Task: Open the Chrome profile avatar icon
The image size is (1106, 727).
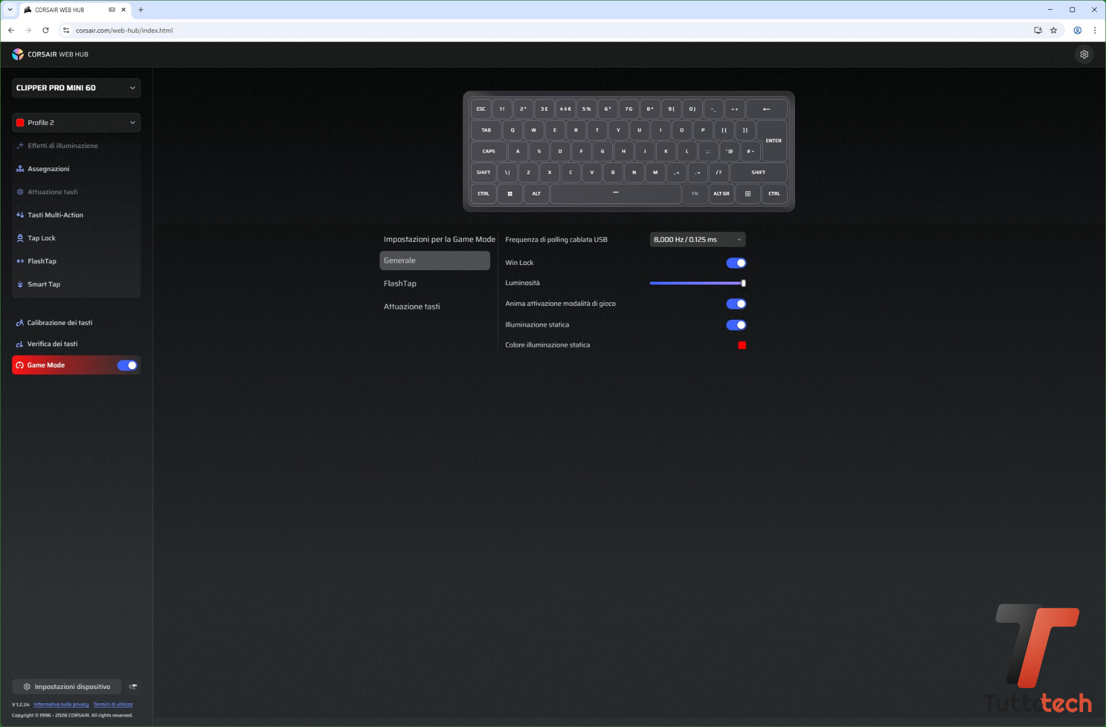Action: (1077, 31)
